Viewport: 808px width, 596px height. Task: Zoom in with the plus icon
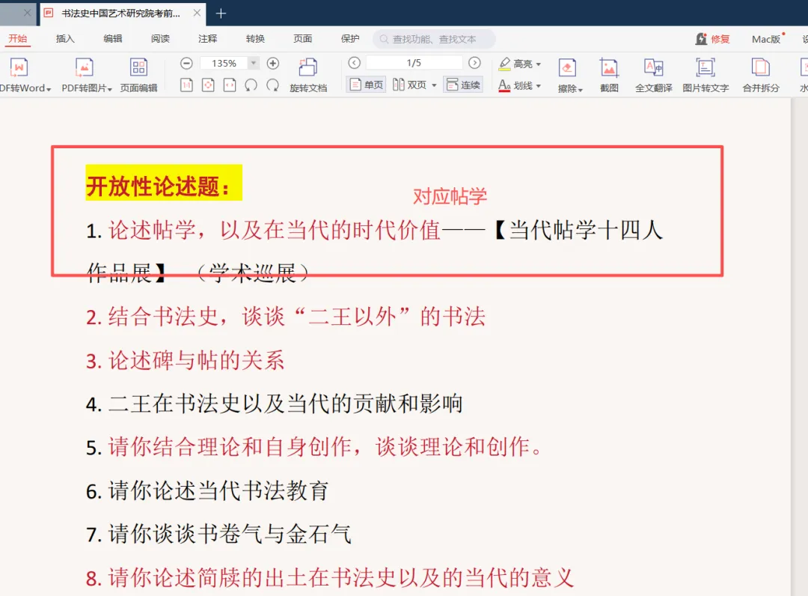pyautogui.click(x=273, y=64)
